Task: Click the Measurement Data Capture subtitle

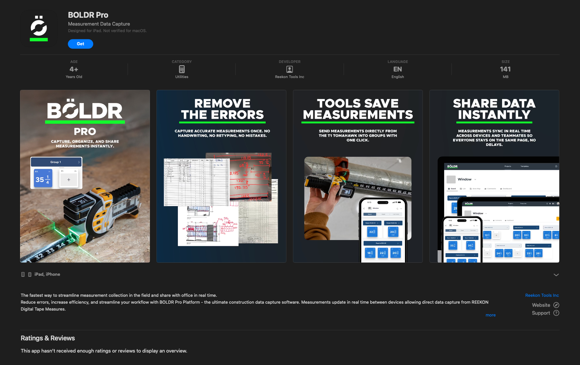Action: click(x=99, y=24)
